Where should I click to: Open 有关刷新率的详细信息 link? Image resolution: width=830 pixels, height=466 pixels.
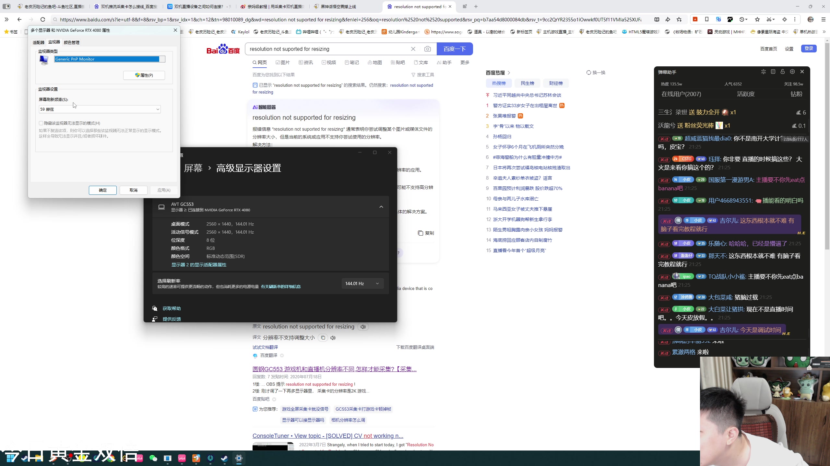click(x=281, y=287)
